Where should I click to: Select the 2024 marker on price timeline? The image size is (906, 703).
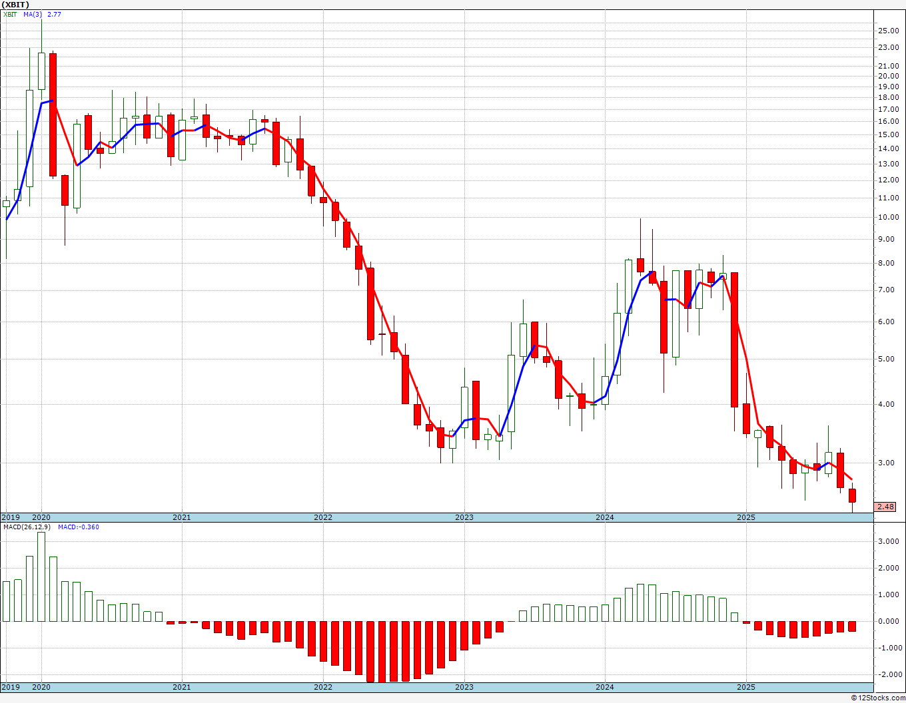pos(605,517)
